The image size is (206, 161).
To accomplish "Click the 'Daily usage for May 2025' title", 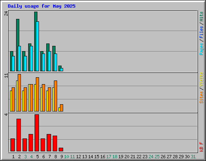I will (x=41, y=6).
